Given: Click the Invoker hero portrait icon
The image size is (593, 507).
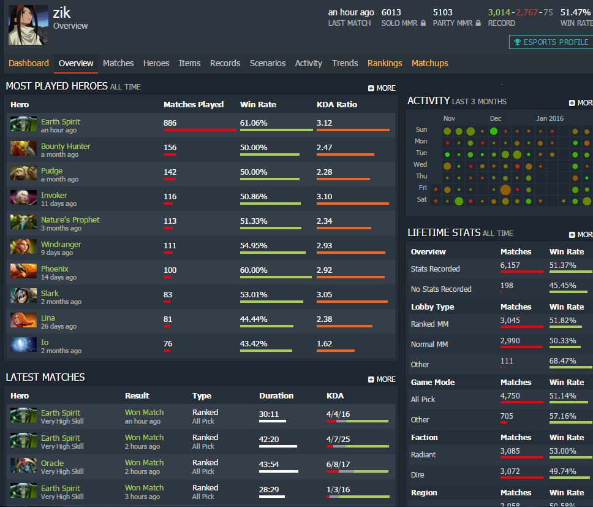Looking at the screenshot, I should click(23, 197).
